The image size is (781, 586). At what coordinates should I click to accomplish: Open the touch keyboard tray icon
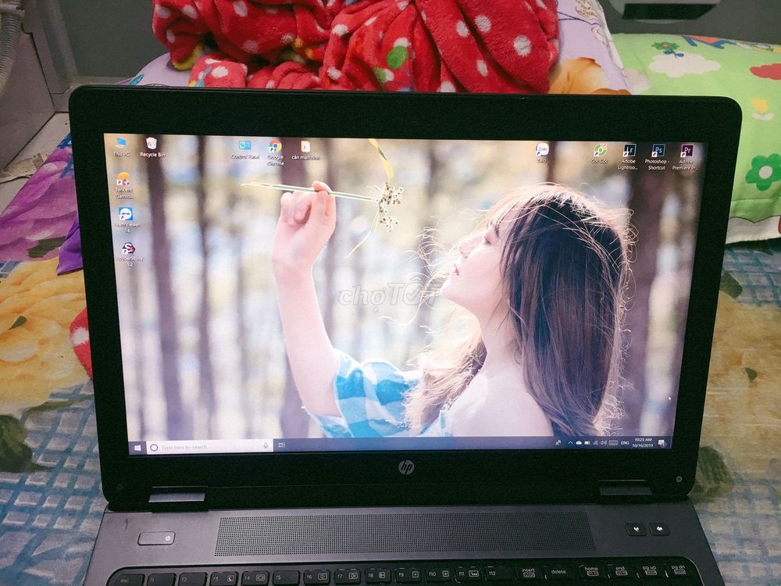point(613,442)
